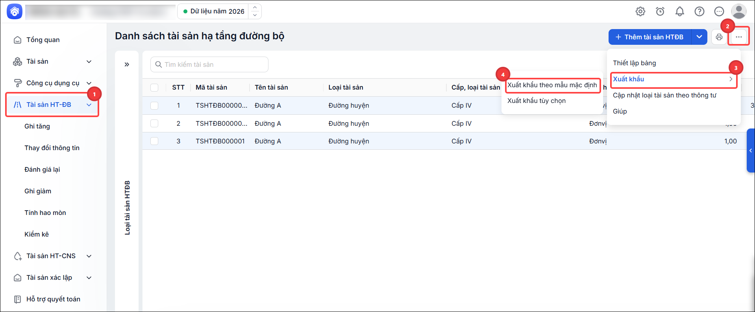
Task: Expand the Tài sản xác lập chevron
Action: [89, 278]
